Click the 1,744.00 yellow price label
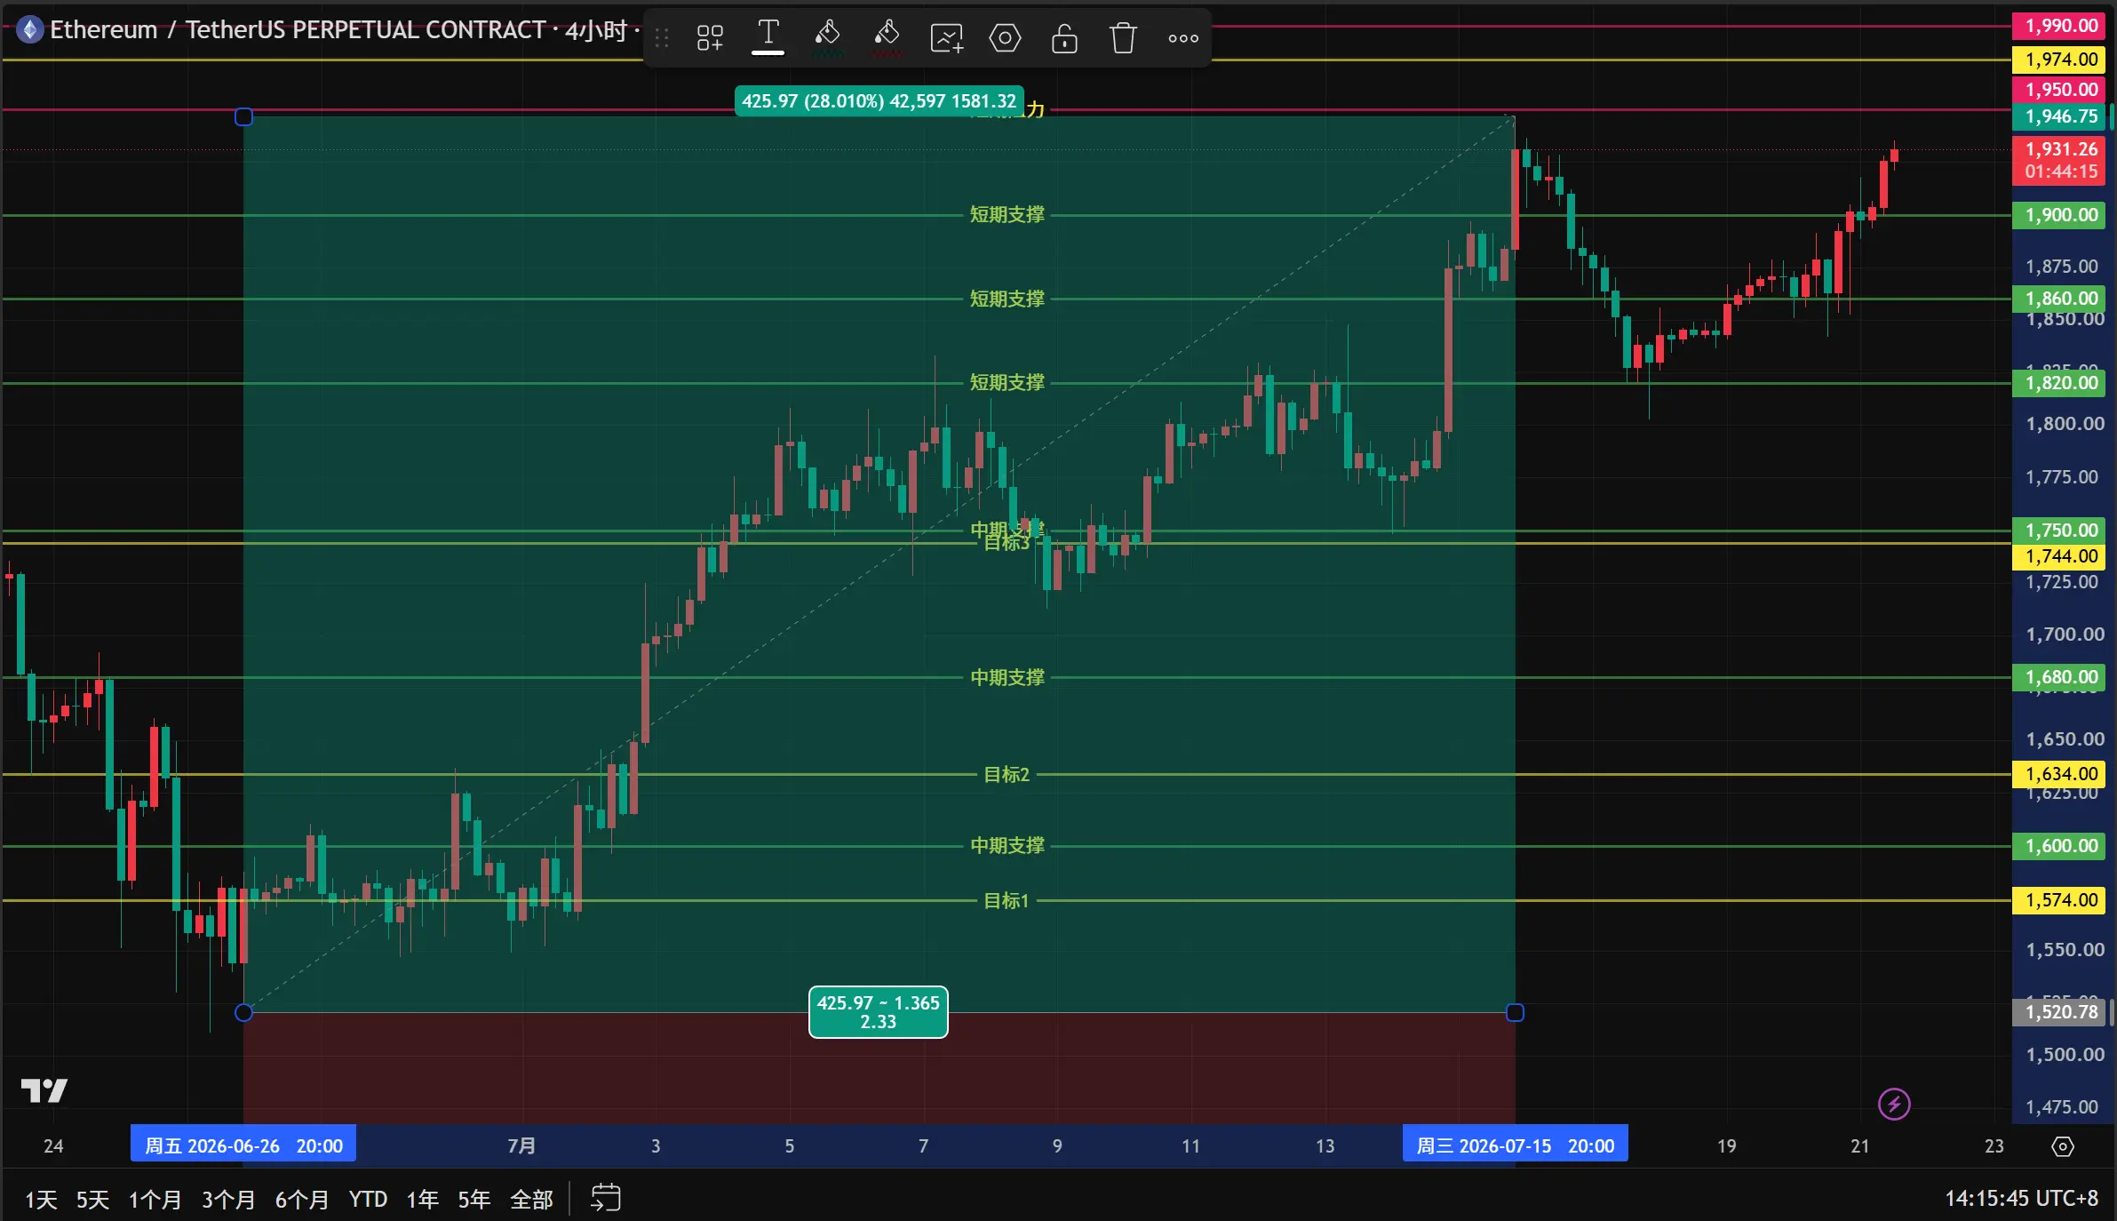This screenshot has height=1221, width=2117. tap(2060, 556)
